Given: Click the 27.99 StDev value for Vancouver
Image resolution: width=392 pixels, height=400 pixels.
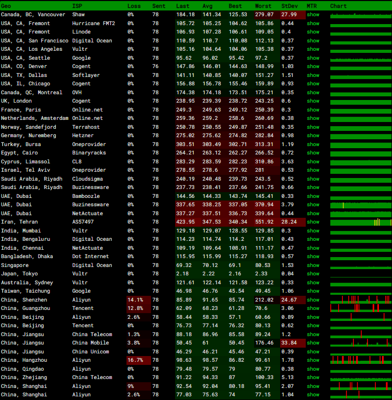Looking at the screenshot, I should pyautogui.click(x=289, y=15).
